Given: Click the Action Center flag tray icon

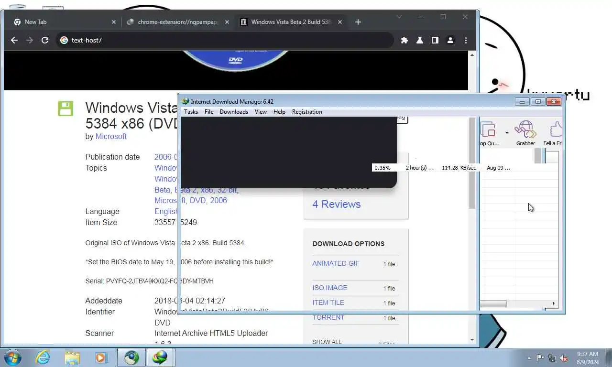Looking at the screenshot, I should pos(541,358).
